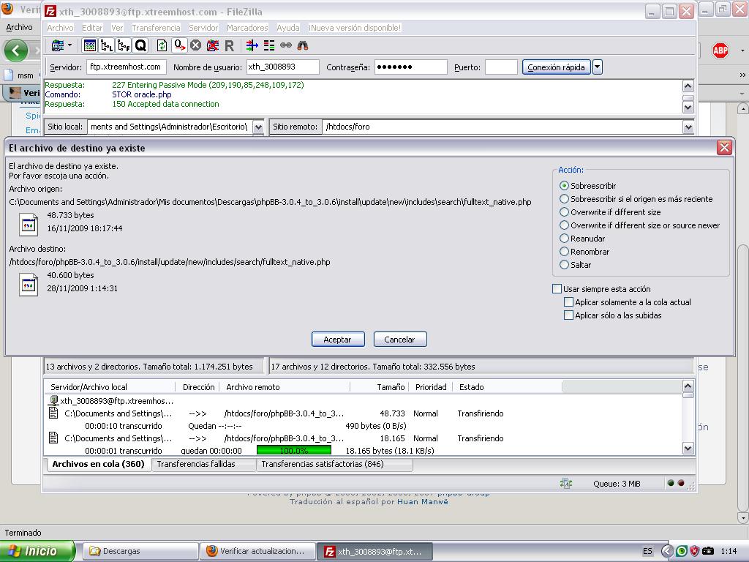Expand Sitio remoto path dropdown
Screen dimensions: 749x562
[688, 127]
